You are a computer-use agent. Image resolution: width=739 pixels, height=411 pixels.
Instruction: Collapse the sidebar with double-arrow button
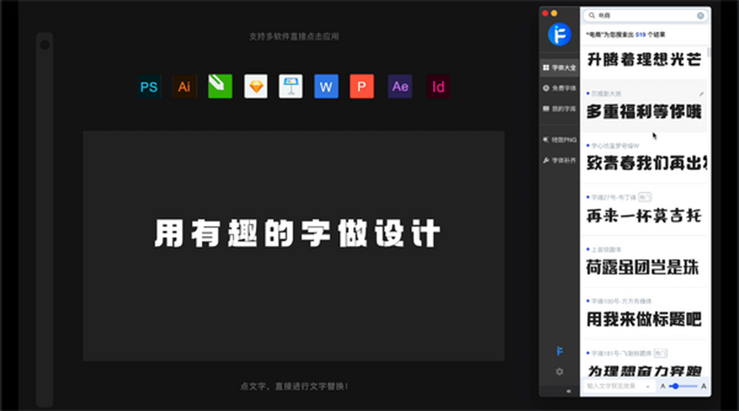568,391
